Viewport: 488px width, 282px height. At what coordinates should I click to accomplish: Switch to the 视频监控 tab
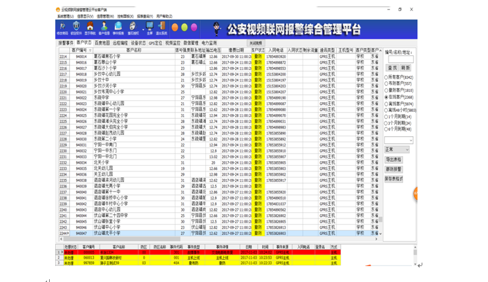click(x=173, y=43)
